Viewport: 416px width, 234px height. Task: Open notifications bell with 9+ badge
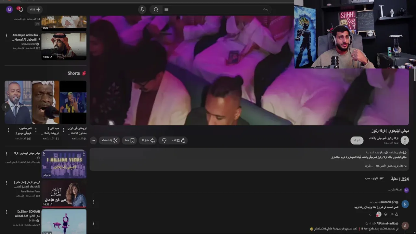[20, 9]
